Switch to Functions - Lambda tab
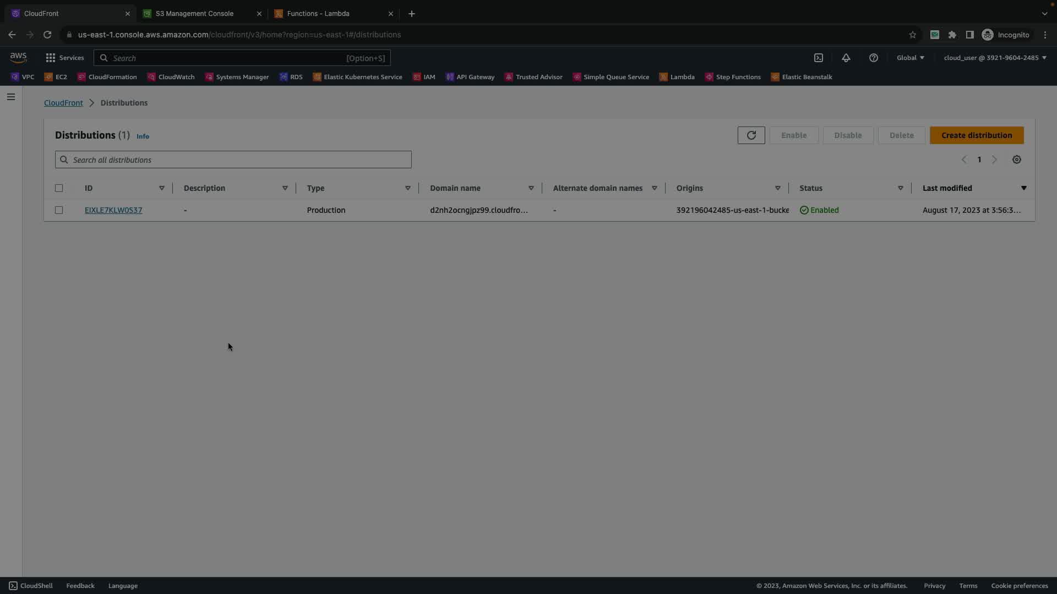This screenshot has height=594, width=1057. click(318, 13)
